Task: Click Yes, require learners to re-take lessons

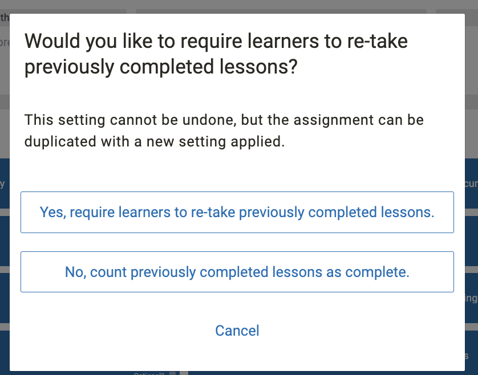Action: [x=237, y=213]
